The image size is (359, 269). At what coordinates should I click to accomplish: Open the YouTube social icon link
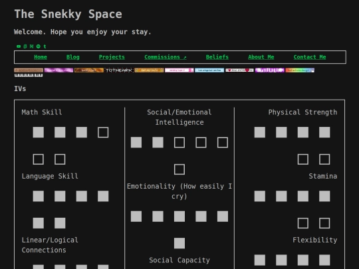(x=19, y=46)
